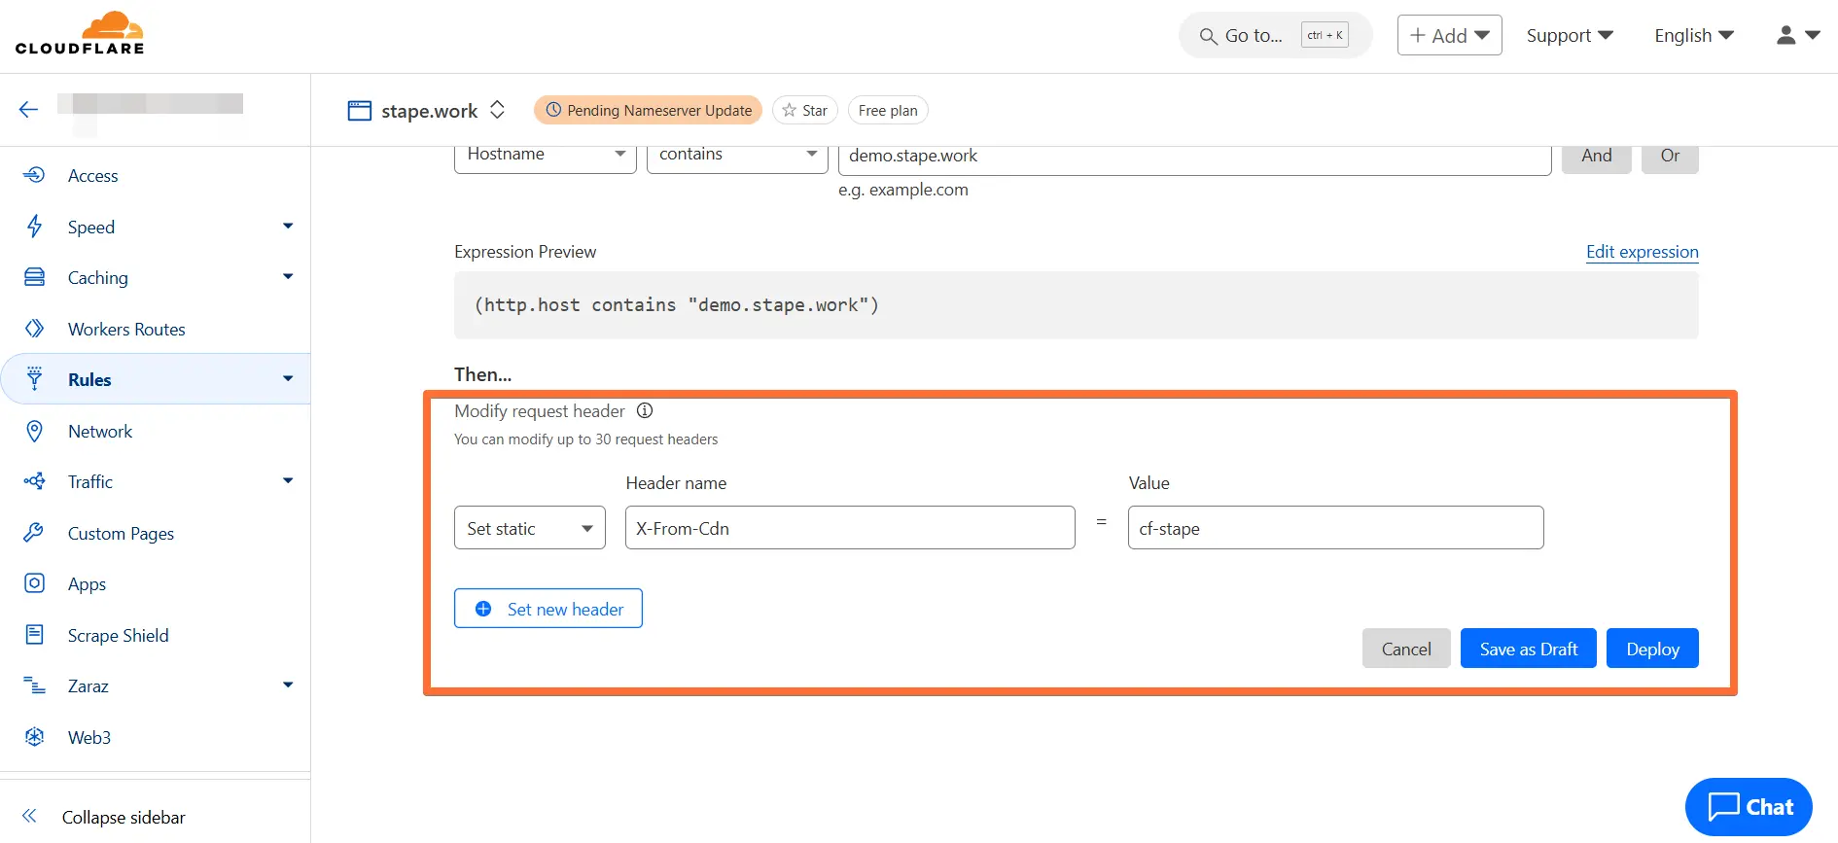1838x843 pixels.
Task: Expand the Rules menu arrow
Action: coord(288,378)
